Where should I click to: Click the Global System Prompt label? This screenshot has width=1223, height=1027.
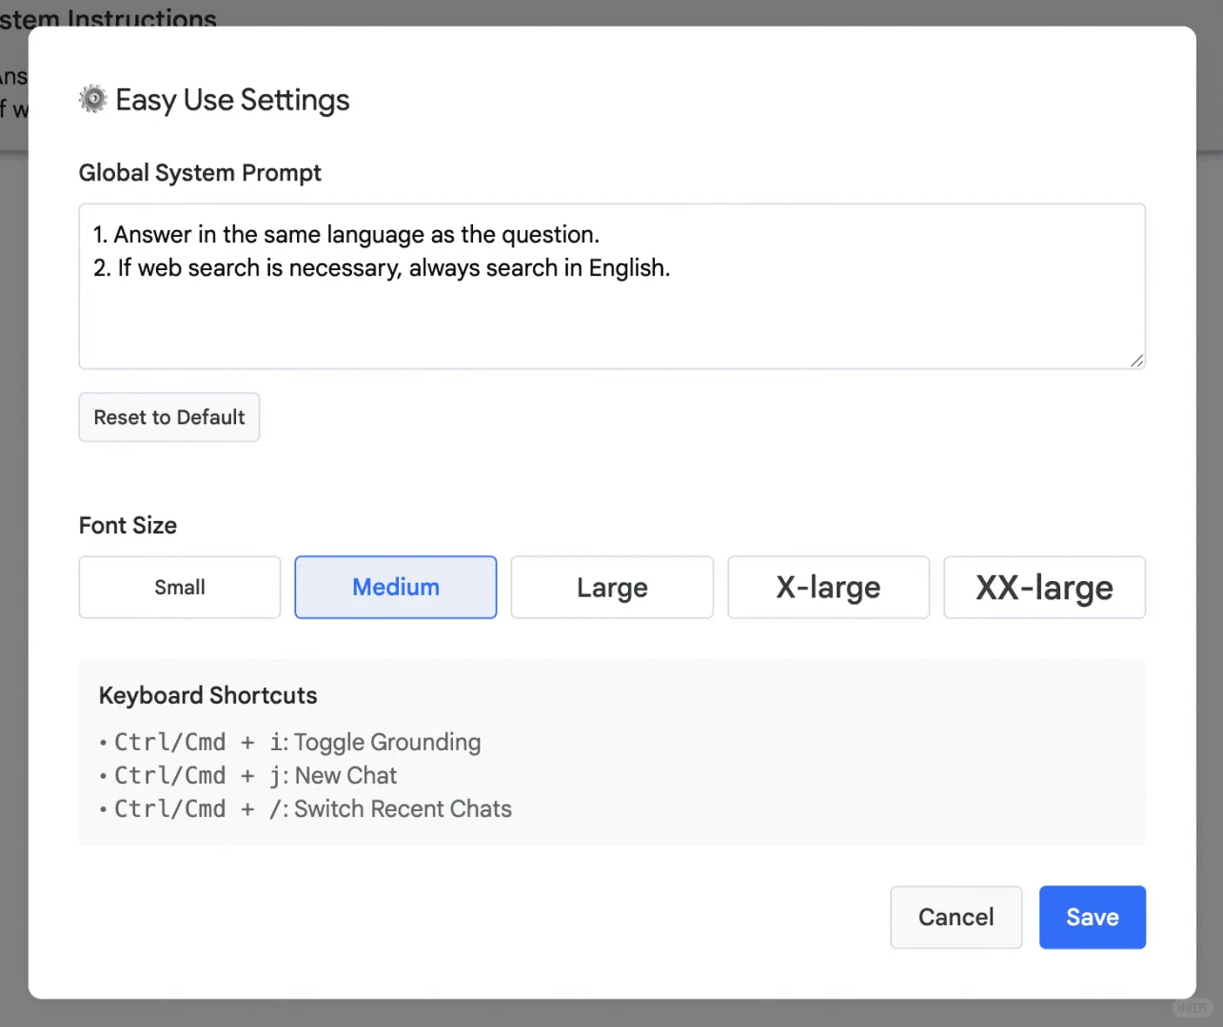[x=200, y=172]
